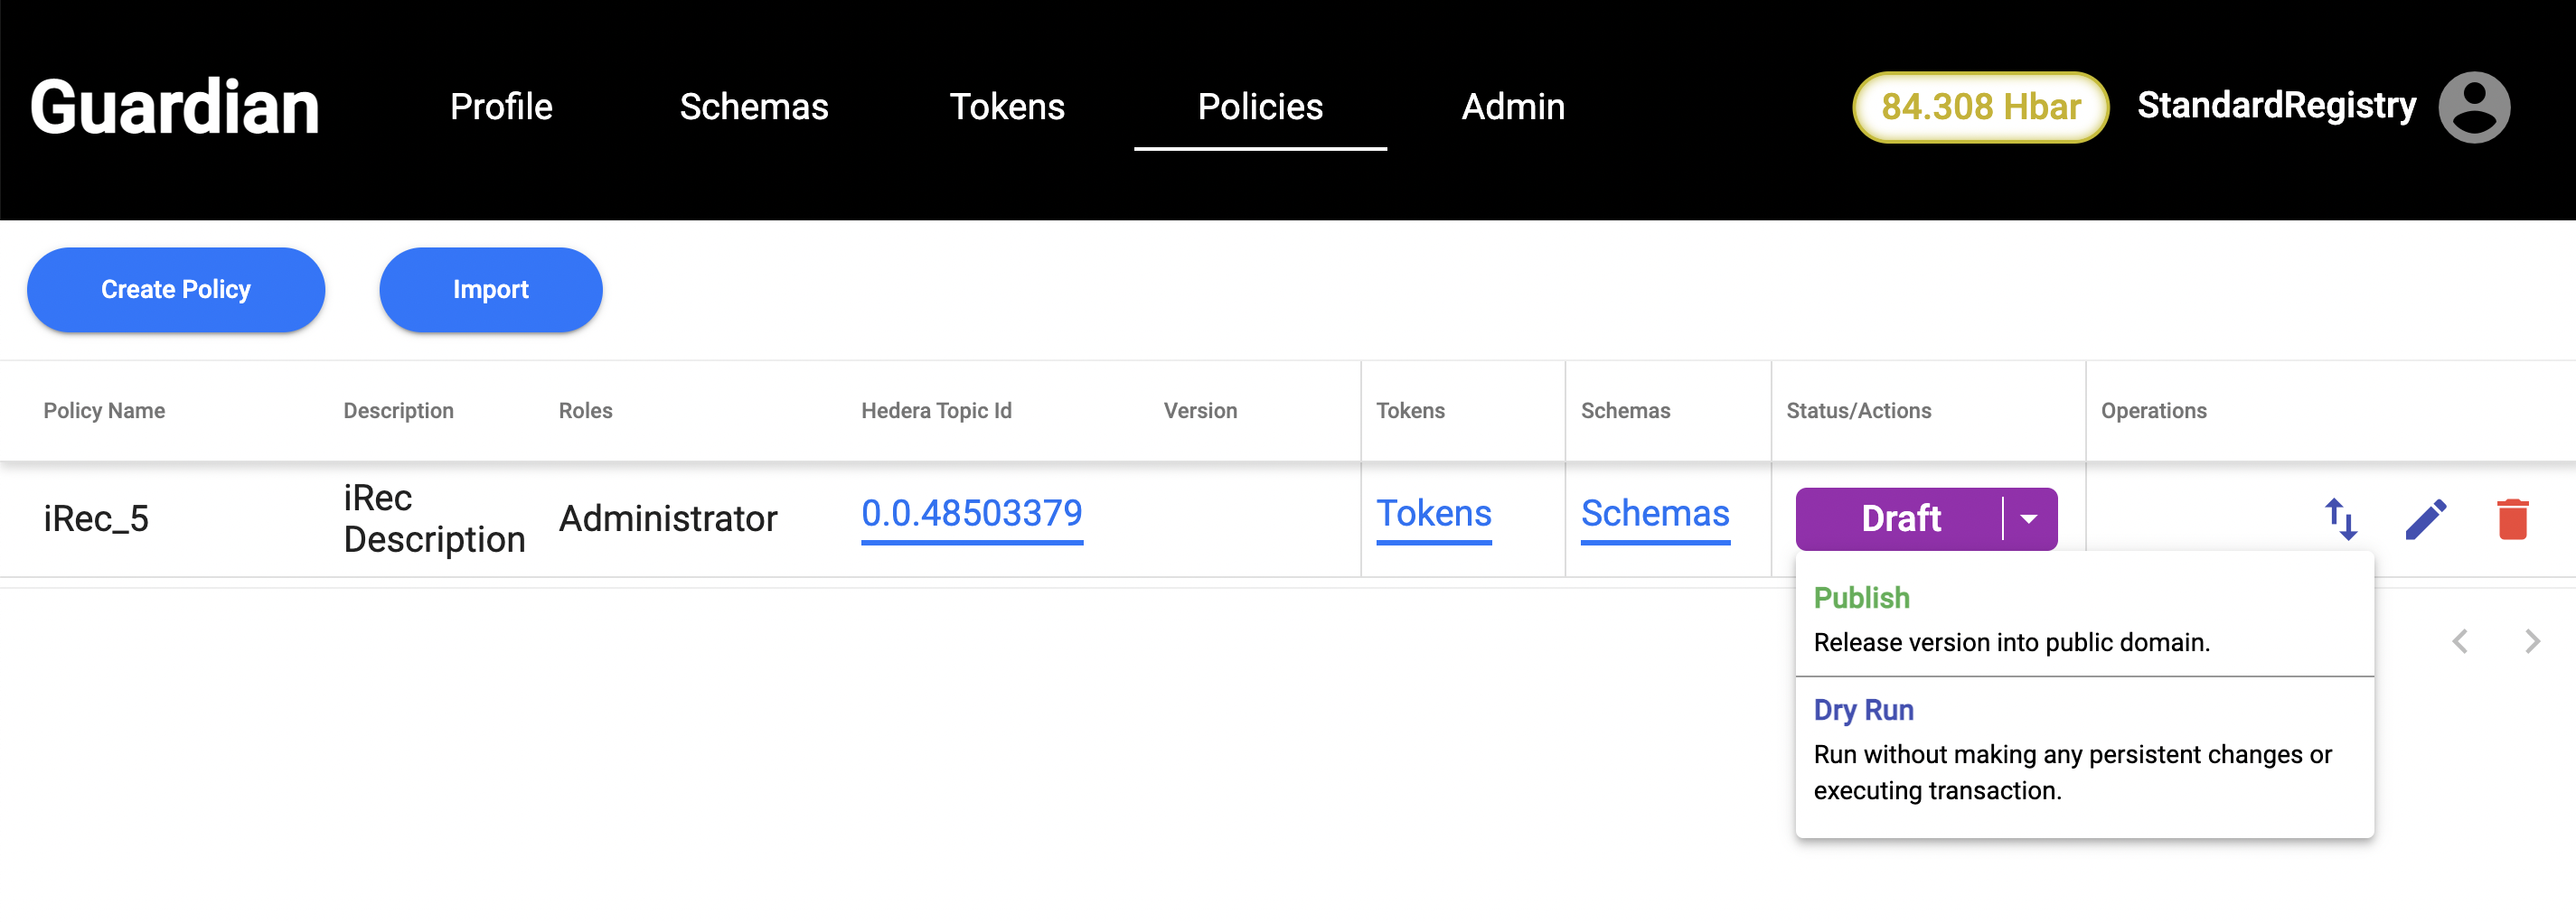
Task: Switch to the Schemas navigation tab
Action: point(754,107)
